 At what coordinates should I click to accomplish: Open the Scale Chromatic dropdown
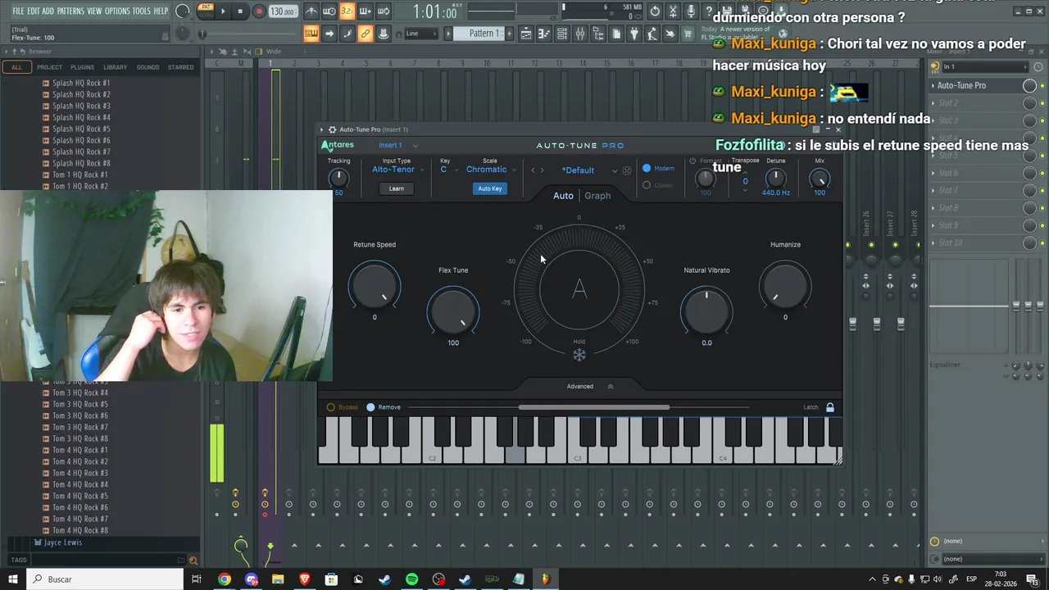pyautogui.click(x=491, y=170)
